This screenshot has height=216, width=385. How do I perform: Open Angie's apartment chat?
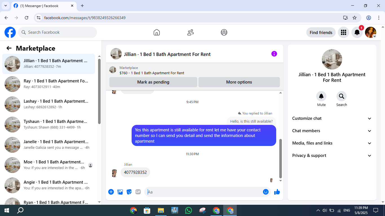pyautogui.click(x=49, y=185)
